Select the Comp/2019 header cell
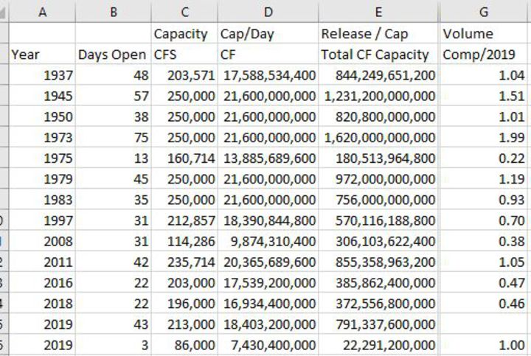This screenshot has height=356, width=531. (x=484, y=55)
